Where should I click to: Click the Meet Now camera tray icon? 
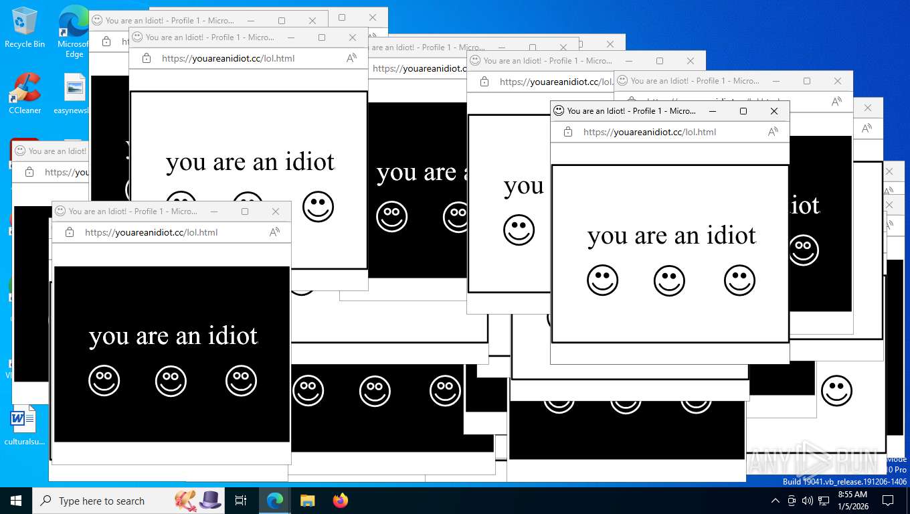point(792,501)
